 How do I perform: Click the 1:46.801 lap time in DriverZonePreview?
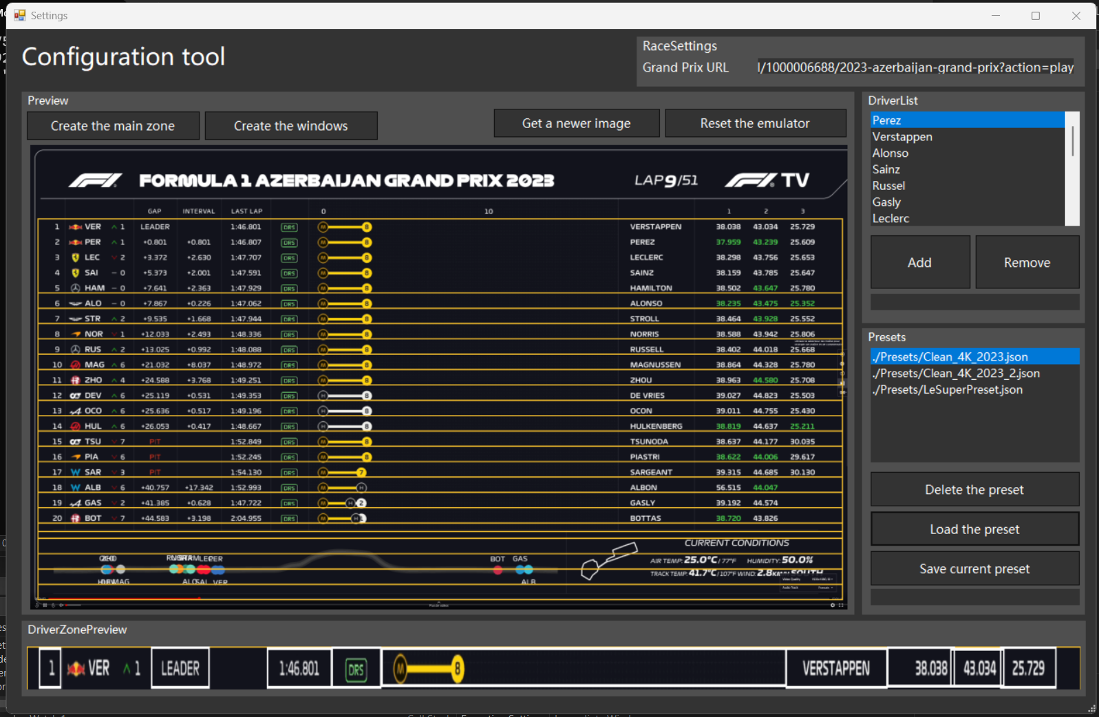tap(299, 667)
